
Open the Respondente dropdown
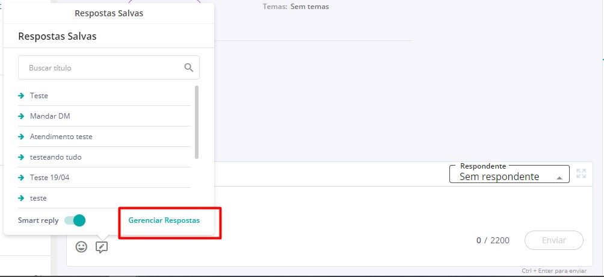pyautogui.click(x=509, y=174)
